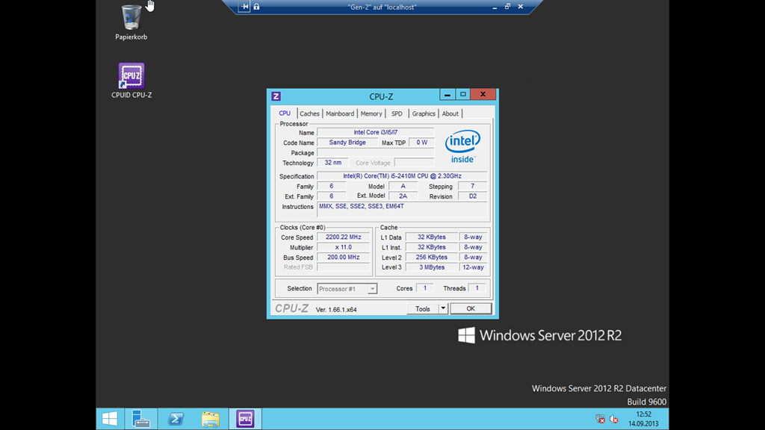
Task: Click the Ver. 1.66.1.x64 version text
Action: point(336,310)
